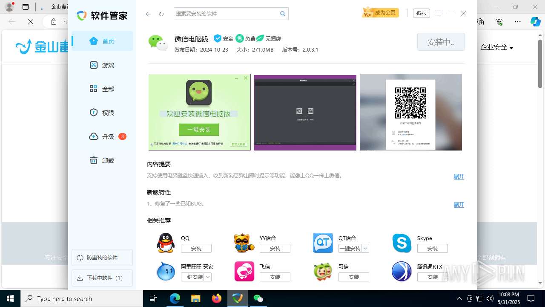Click 一键安装 for 阿里旺旺 买家
The image size is (545, 307).
192,277
